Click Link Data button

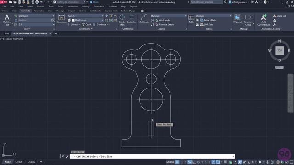pos(207,24)
